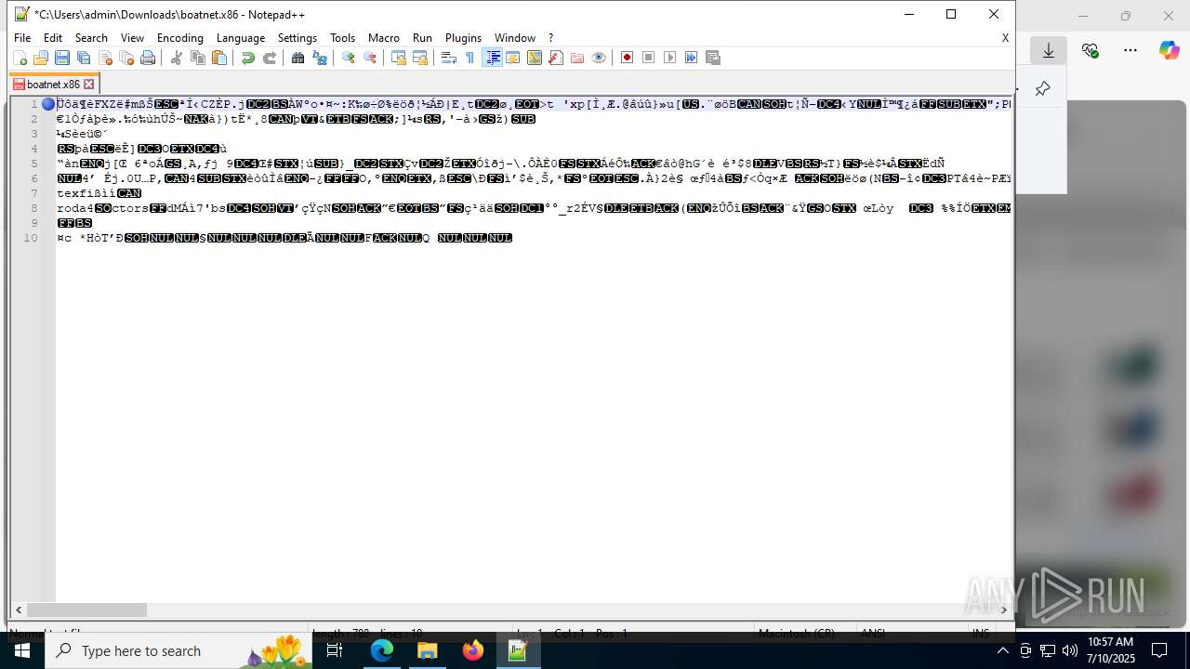Open the Window menu

514,38
